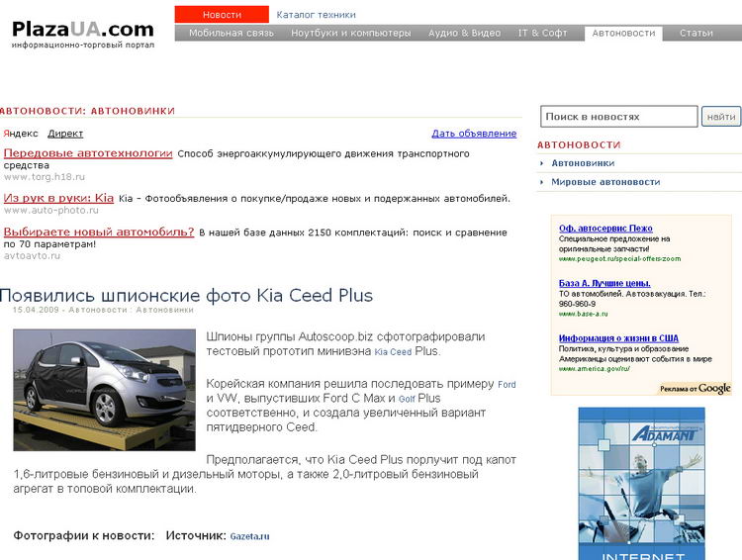This screenshot has width=742, height=560.
Task: Open the Kia Ceed Plus car photo
Action: click(104, 390)
